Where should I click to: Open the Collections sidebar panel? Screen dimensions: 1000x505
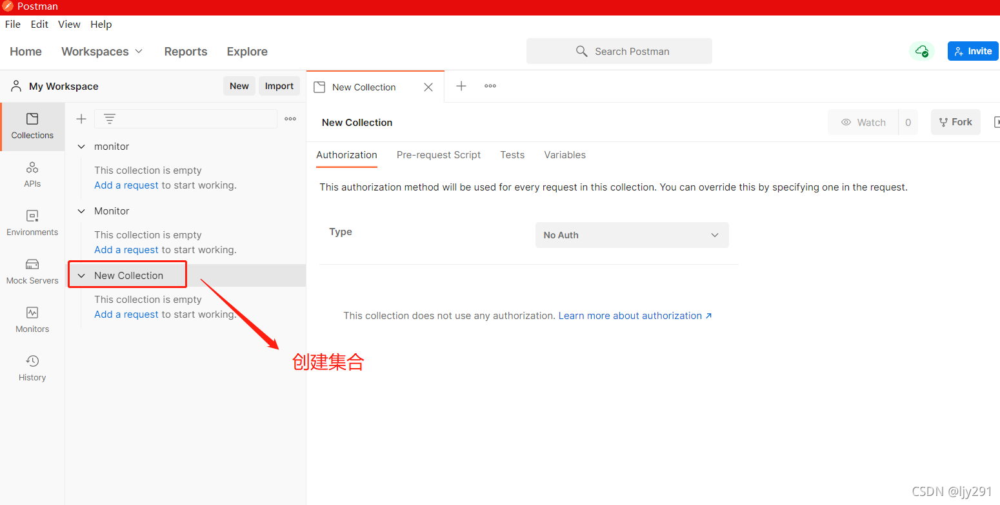[x=32, y=127]
